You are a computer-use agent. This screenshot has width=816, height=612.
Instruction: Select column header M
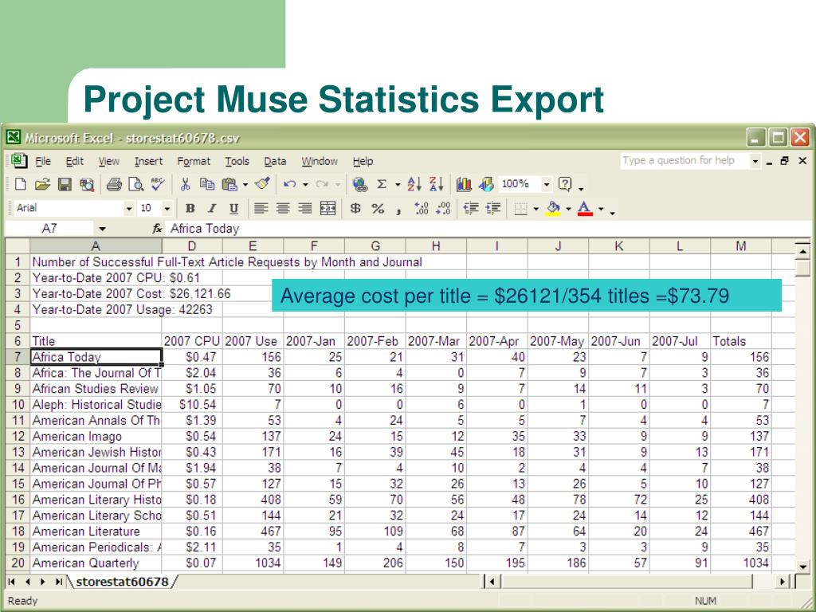click(741, 246)
